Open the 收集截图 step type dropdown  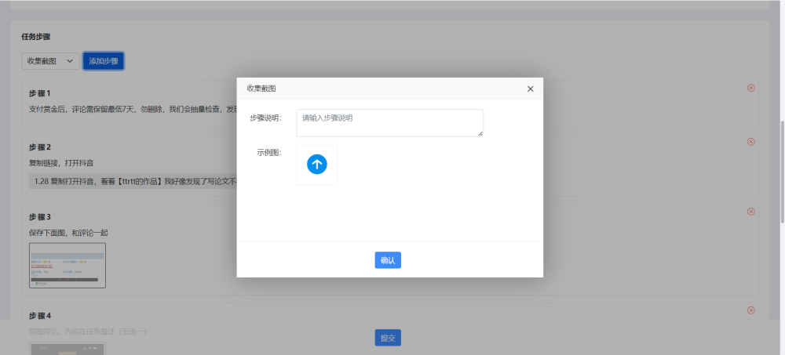[50, 61]
